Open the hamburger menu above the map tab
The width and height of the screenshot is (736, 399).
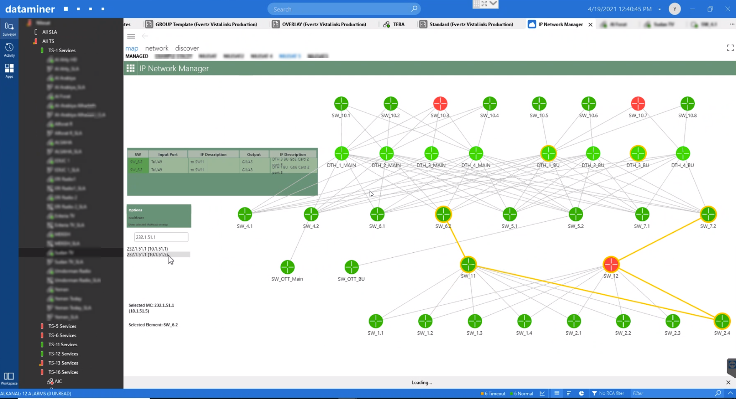click(131, 36)
